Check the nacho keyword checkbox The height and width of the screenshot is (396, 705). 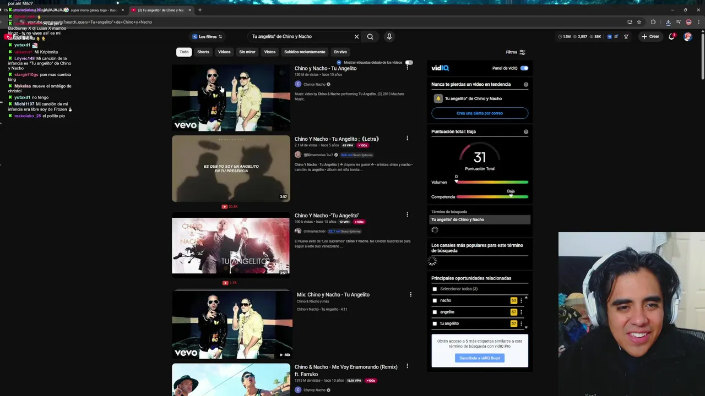435,301
